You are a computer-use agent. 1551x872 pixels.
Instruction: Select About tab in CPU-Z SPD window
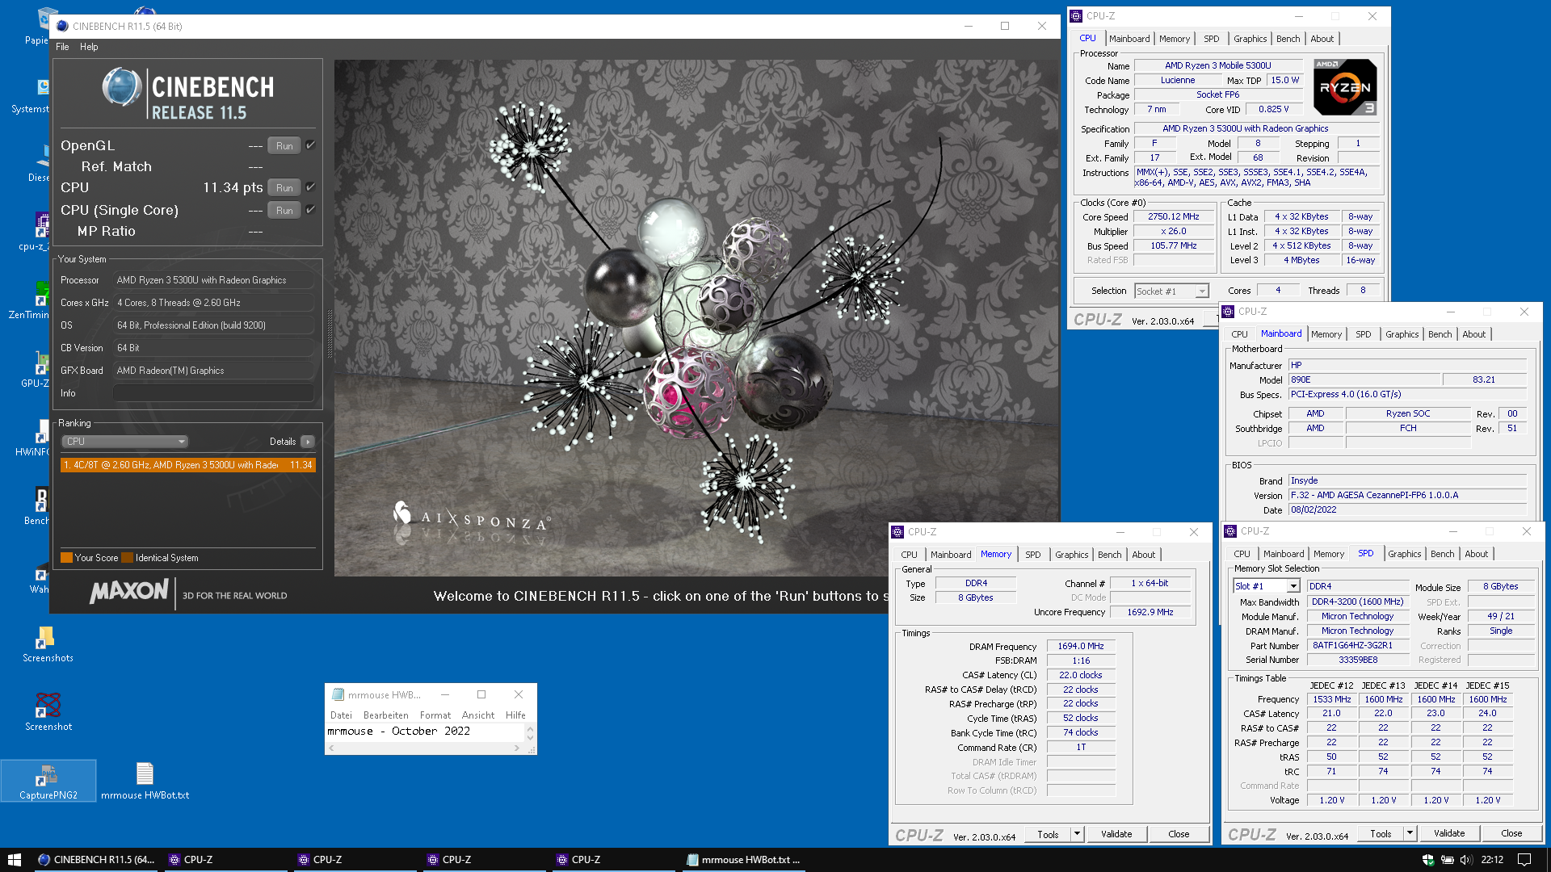(1476, 554)
